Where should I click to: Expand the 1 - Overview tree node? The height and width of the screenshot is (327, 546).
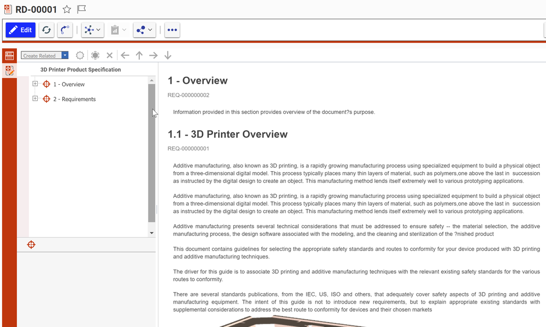[35, 84]
